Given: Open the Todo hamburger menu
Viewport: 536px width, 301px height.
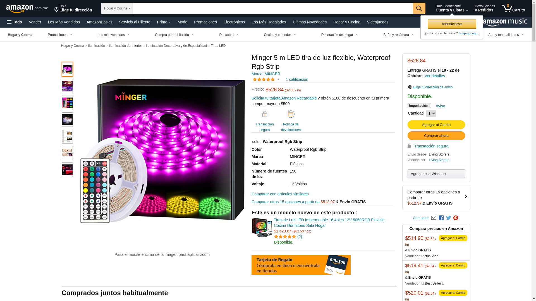Looking at the screenshot, I should pos(14,22).
